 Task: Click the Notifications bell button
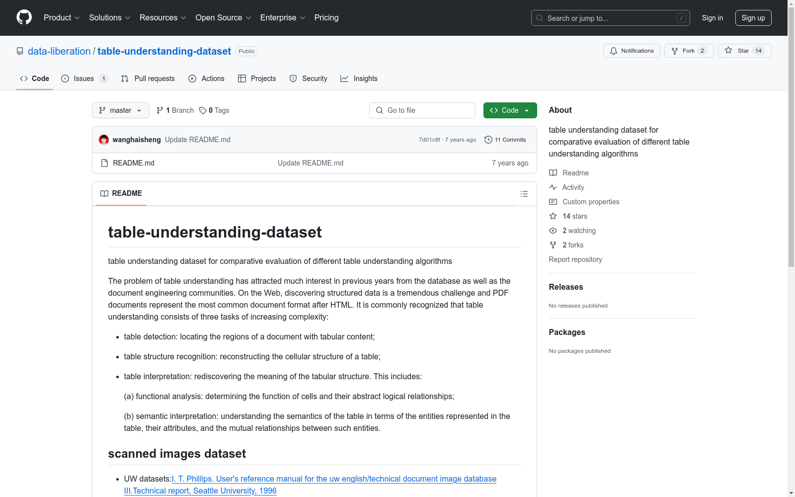pyautogui.click(x=632, y=51)
